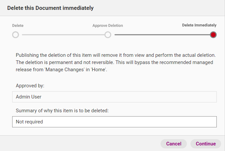Click the permanent deletion warning paragraph
Viewport: 225px width, 151px height.
point(116,62)
